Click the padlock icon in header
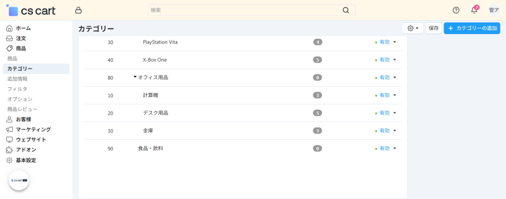This screenshot has width=506, height=199. click(78, 10)
